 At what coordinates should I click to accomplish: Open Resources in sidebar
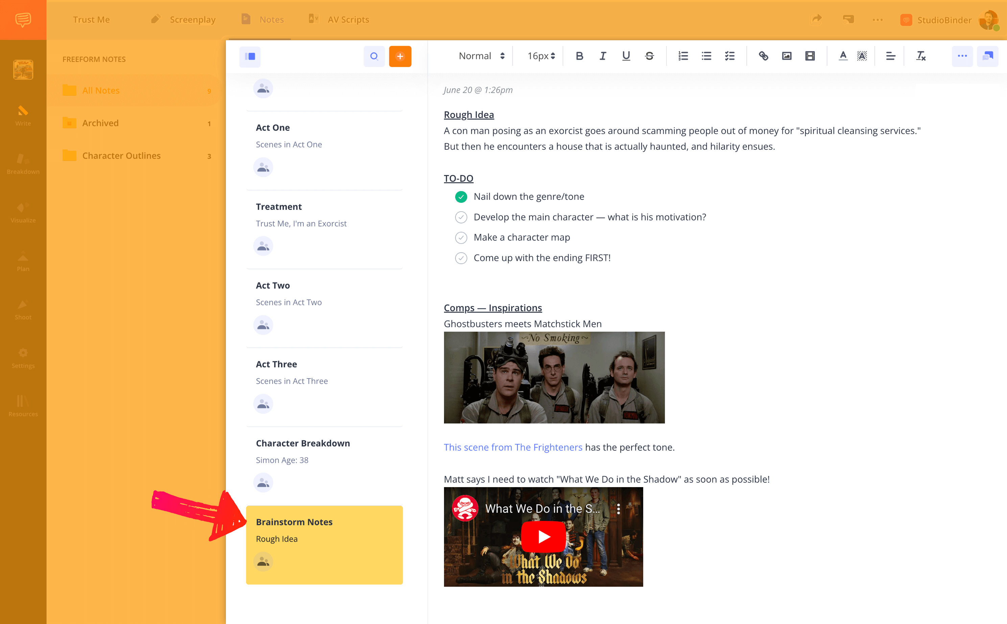(x=23, y=407)
